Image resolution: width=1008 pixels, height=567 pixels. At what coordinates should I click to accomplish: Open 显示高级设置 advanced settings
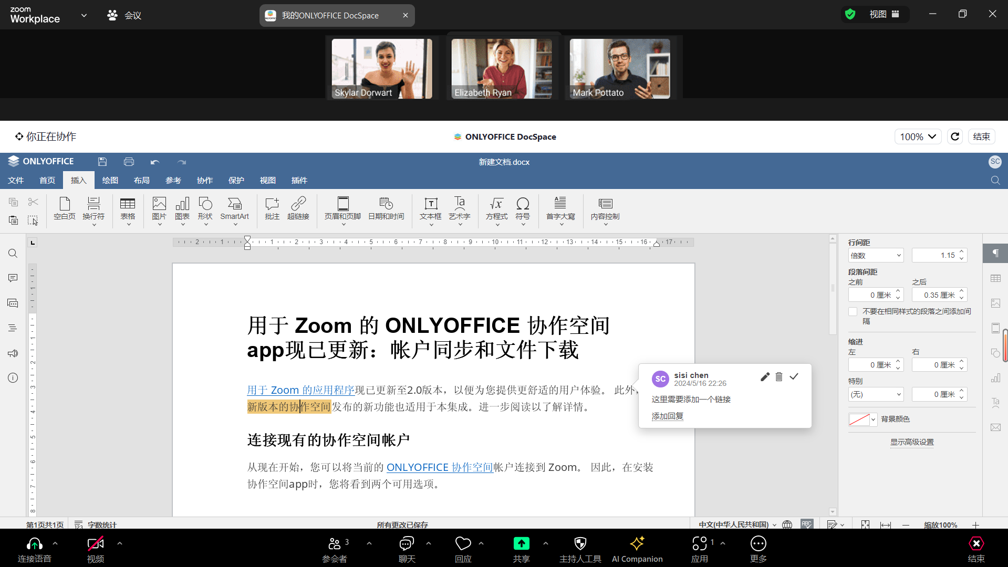pos(912,442)
